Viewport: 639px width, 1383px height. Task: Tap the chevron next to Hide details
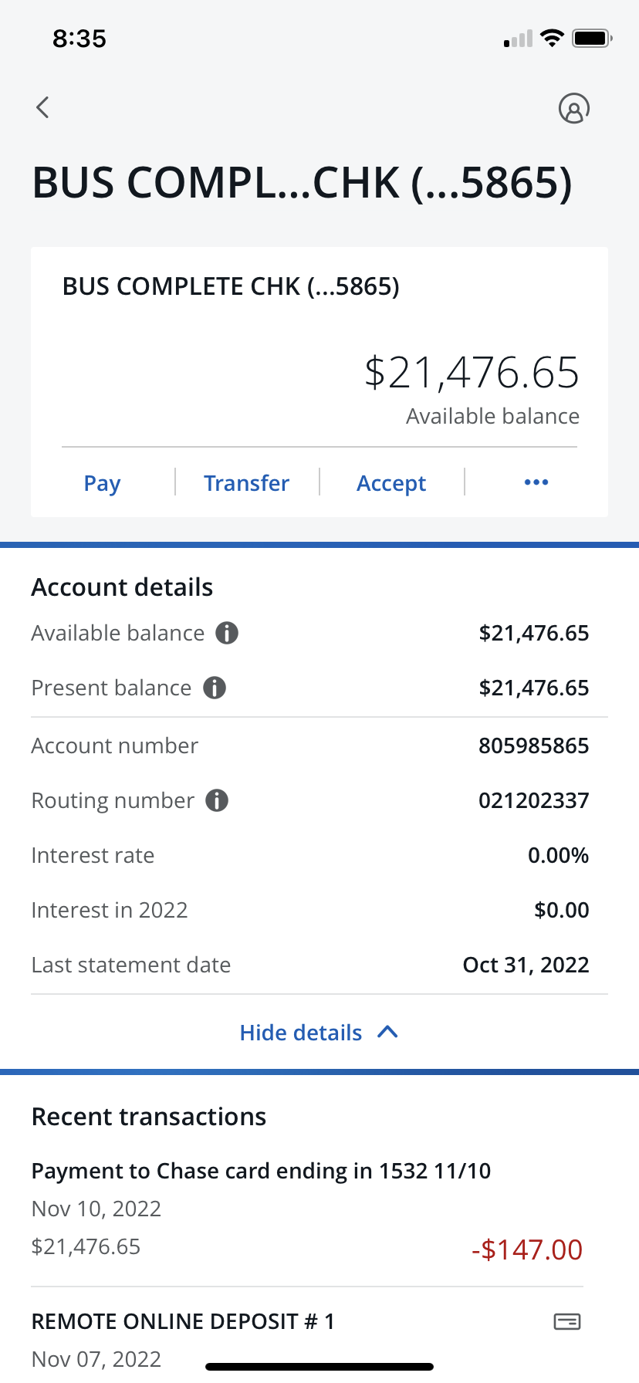(x=387, y=1032)
